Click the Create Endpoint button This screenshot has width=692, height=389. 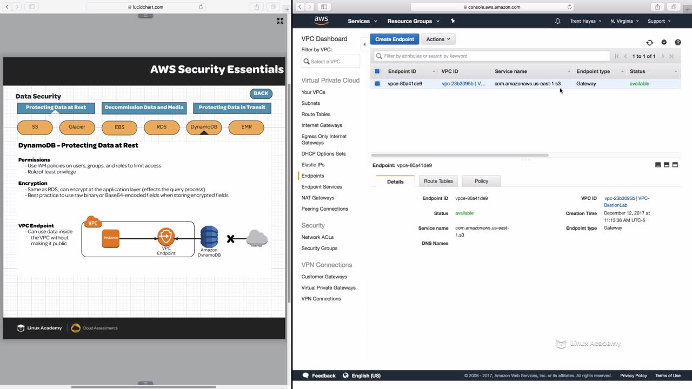(x=395, y=39)
